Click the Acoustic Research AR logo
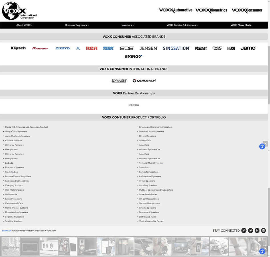270x257 pixels. click(x=78, y=48)
